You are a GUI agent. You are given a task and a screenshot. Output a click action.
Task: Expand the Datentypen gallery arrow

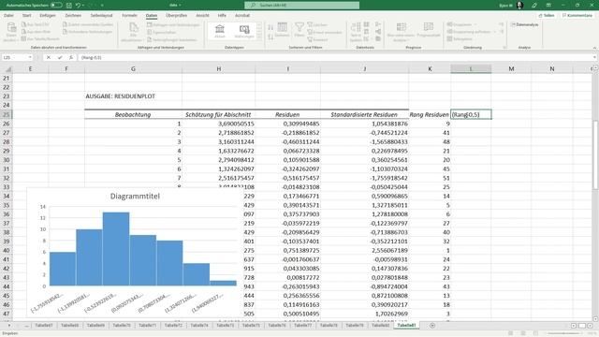click(259, 37)
